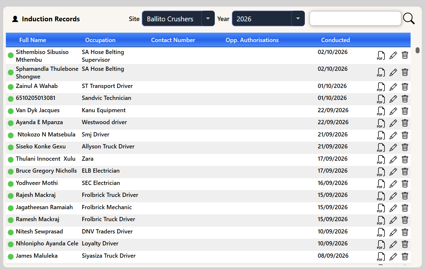Viewport: 425px width, 269px height.
Task: Export PDF for Sandvic Technician row
Action: (x=381, y=99)
